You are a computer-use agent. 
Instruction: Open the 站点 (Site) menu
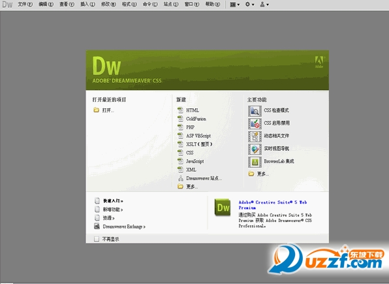click(x=171, y=4)
